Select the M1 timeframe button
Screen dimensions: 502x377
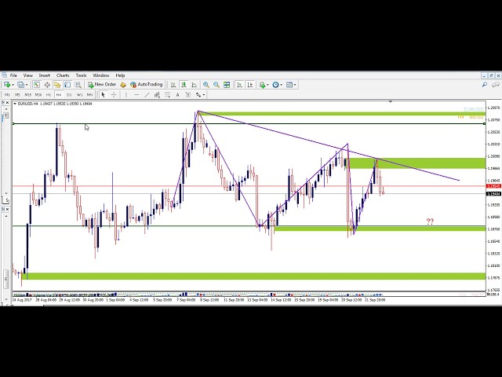coord(7,95)
